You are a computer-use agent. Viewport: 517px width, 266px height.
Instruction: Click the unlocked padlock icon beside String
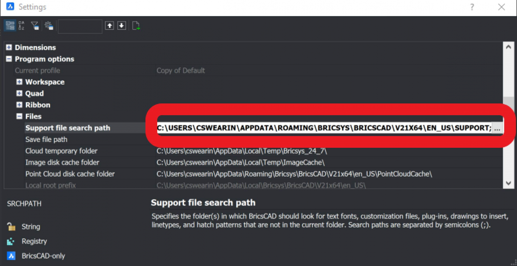click(11, 226)
